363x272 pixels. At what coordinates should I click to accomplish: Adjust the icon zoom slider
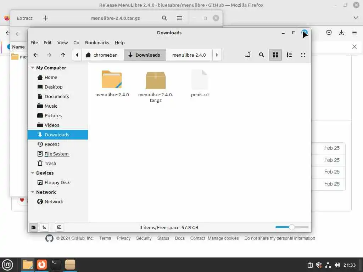click(292, 227)
